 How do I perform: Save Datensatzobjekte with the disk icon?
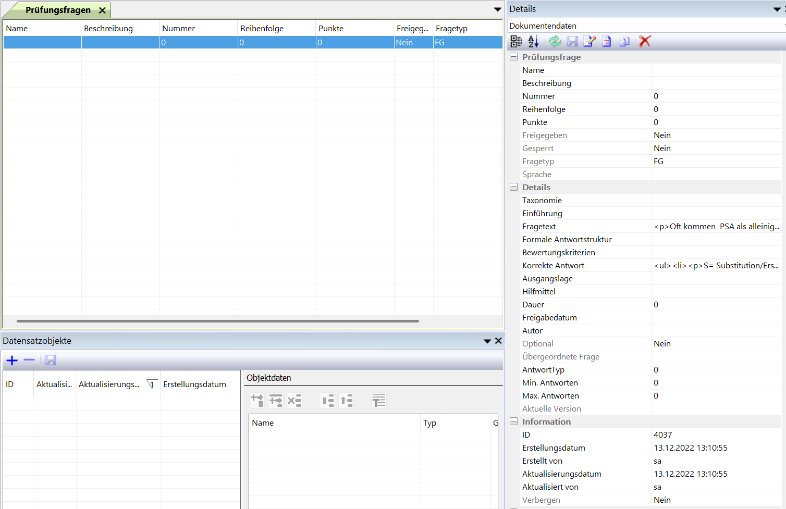51,360
